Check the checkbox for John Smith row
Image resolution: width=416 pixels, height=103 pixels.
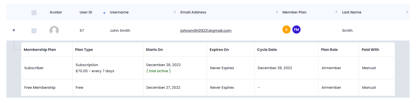[34, 31]
